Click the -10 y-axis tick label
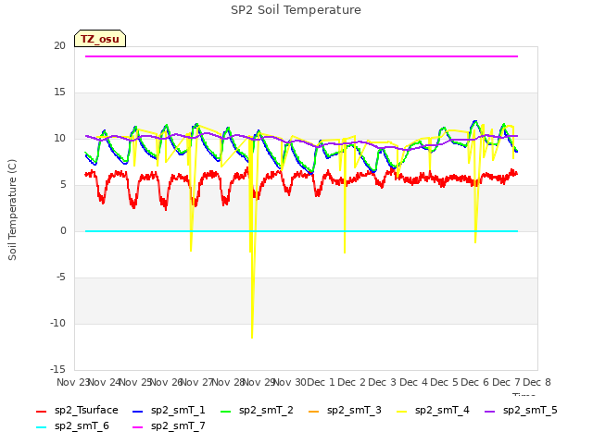Screen dimensions: 593x444 click(57, 323)
